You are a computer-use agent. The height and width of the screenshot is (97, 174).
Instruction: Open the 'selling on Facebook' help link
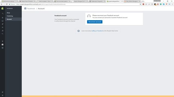97,31
